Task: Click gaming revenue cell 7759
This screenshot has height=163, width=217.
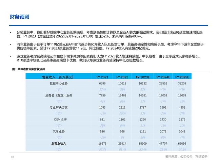Action: pyautogui.click(x=102, y=95)
